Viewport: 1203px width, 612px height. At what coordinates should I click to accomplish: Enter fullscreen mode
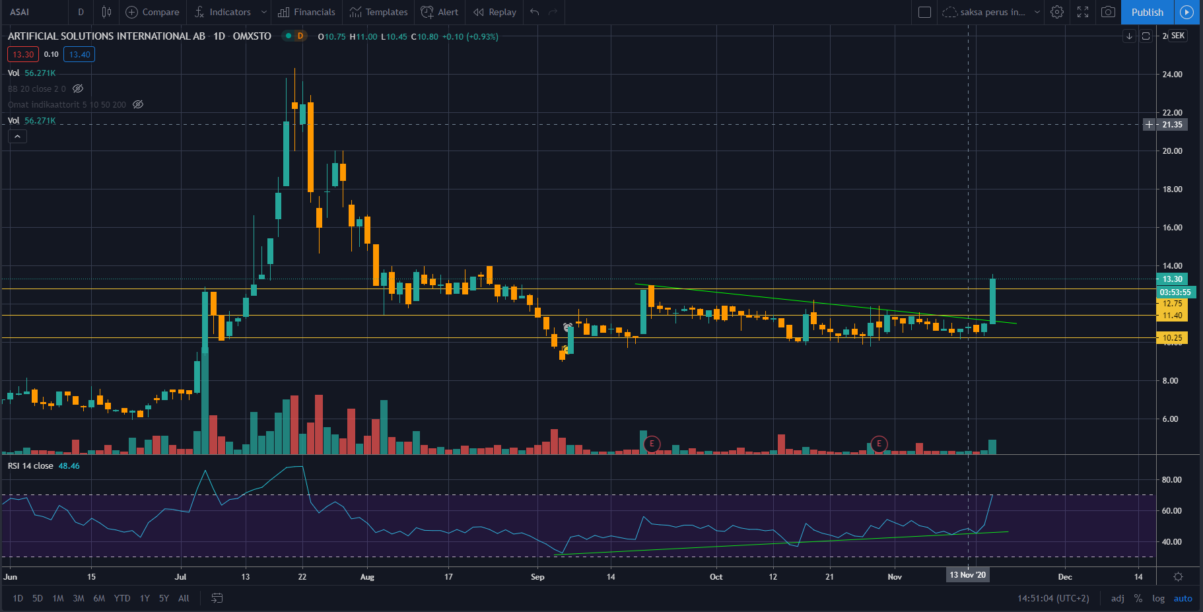click(x=1083, y=12)
